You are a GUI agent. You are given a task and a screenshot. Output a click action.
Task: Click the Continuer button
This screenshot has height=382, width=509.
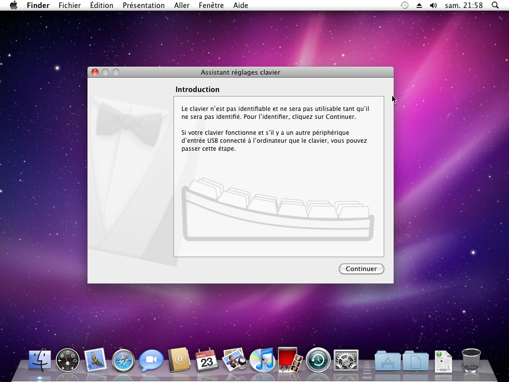coord(361,269)
